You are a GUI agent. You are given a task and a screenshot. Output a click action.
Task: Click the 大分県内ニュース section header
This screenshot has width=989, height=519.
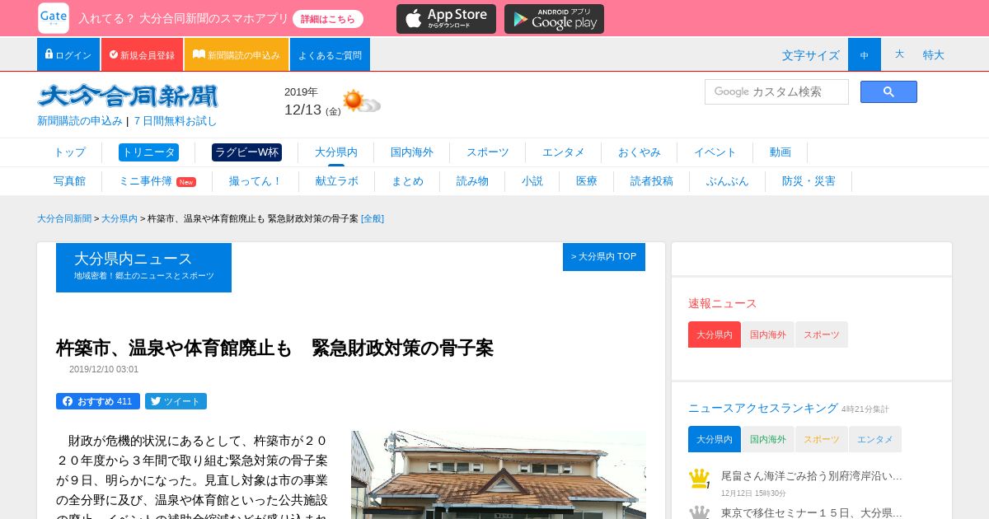143,267
